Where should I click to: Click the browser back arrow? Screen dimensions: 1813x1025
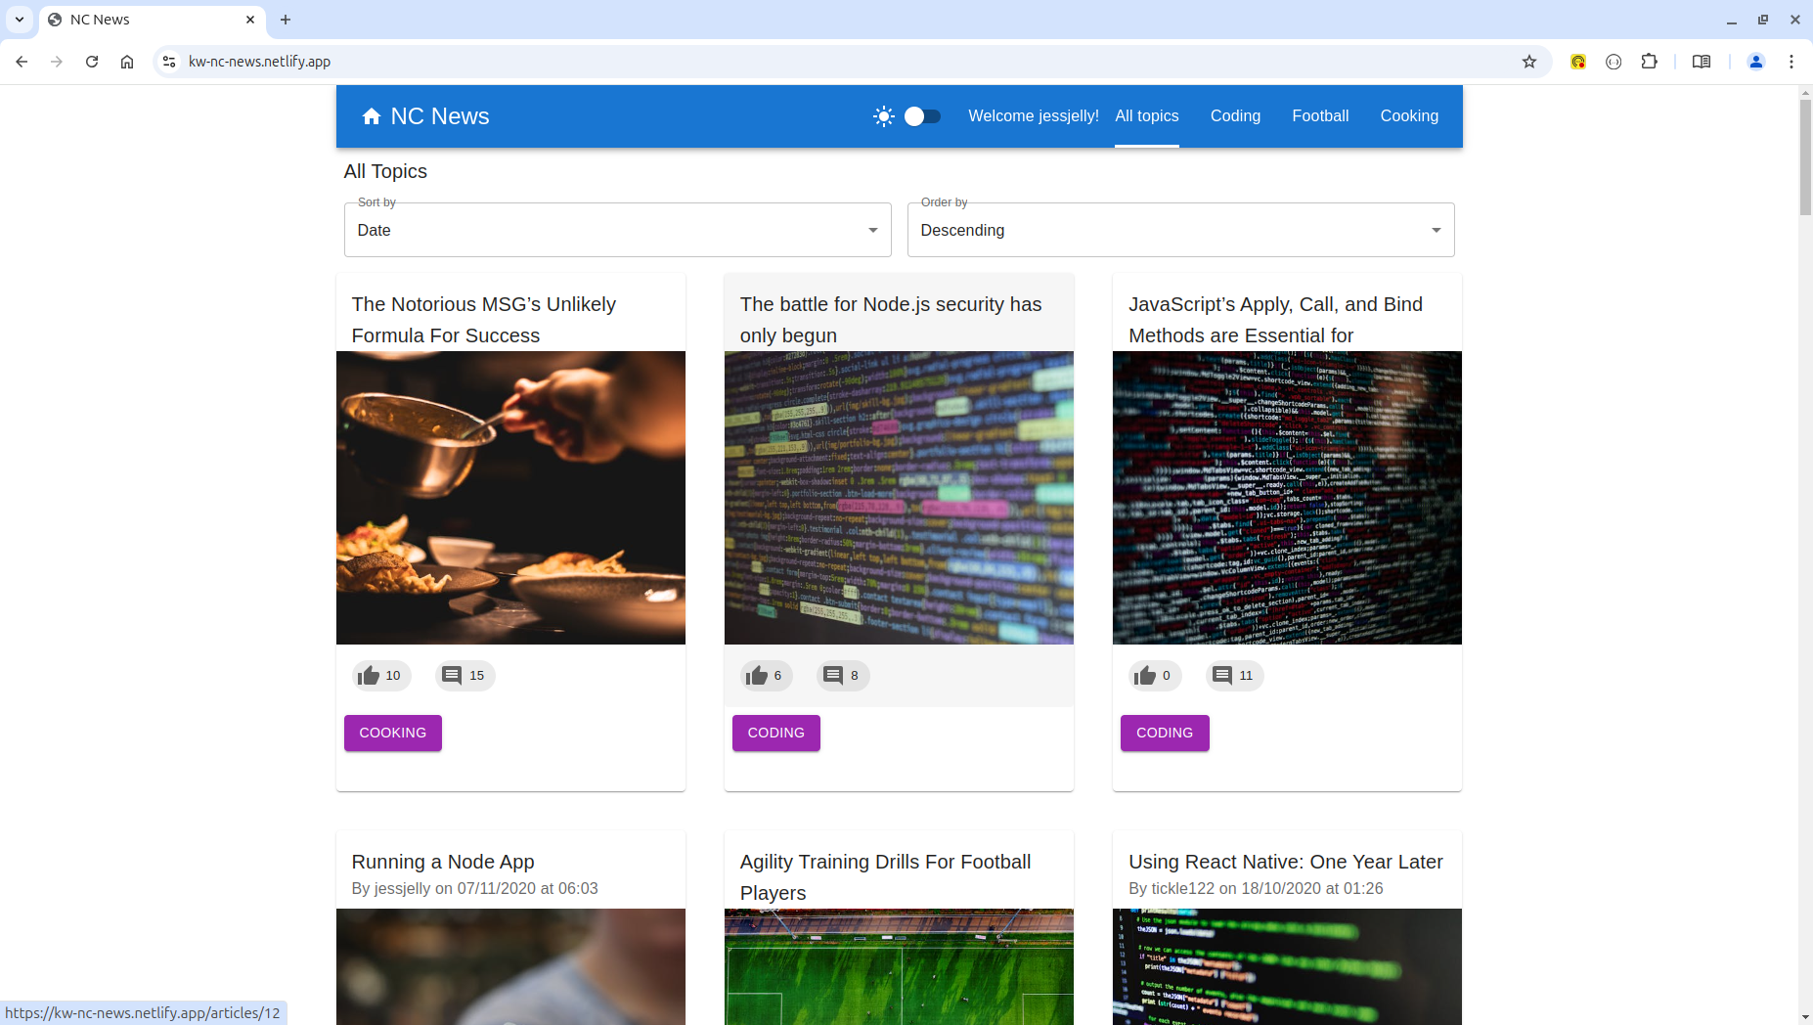[22, 62]
